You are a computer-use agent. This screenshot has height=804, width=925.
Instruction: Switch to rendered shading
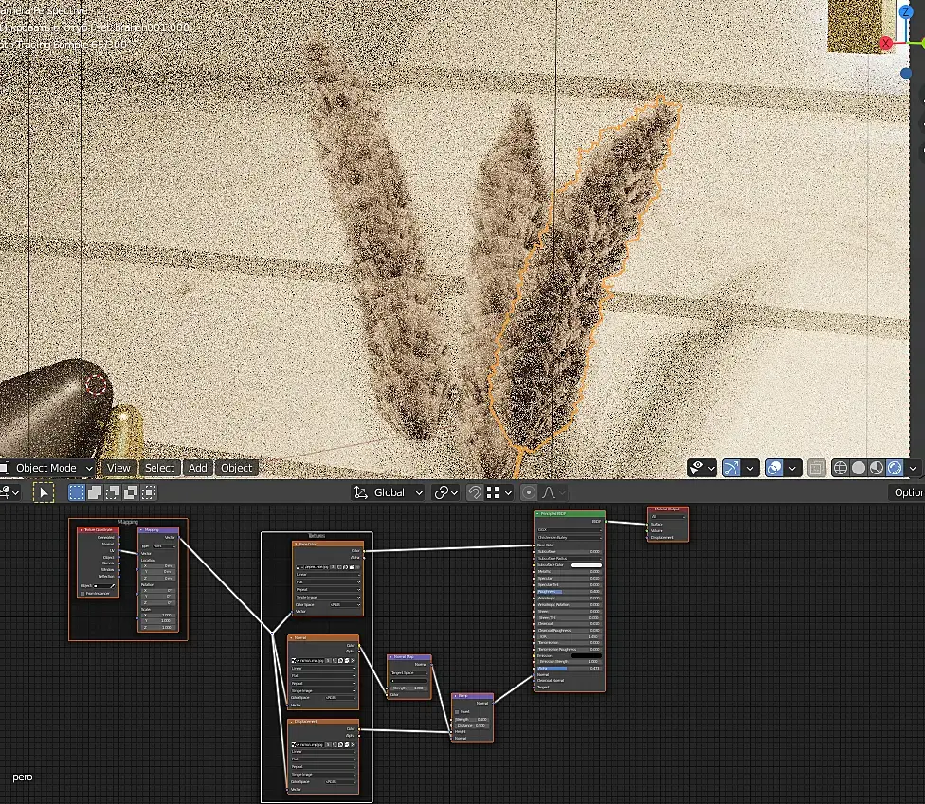(895, 468)
